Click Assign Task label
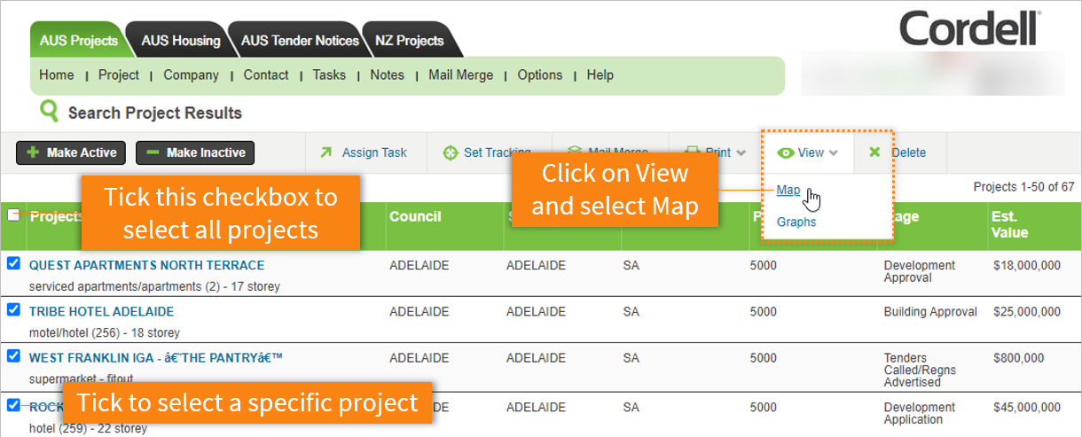The height and width of the screenshot is (437, 1082). (374, 152)
